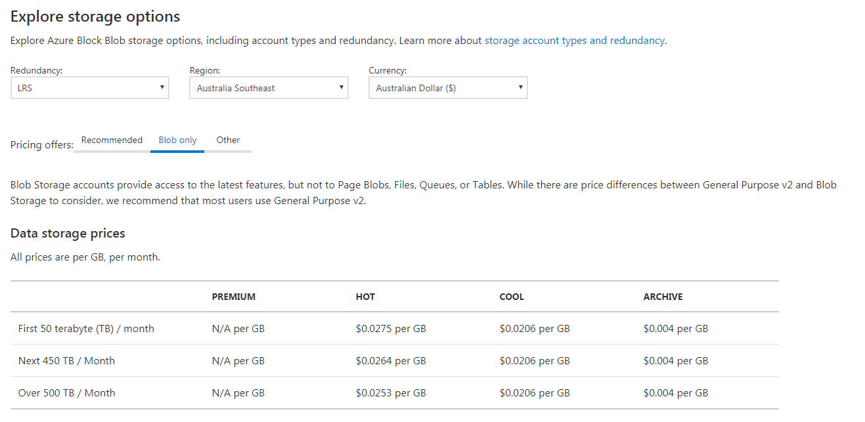Click Archive price in Over 500 TB row
Image resolution: width=865 pixels, height=422 pixels.
676,393
